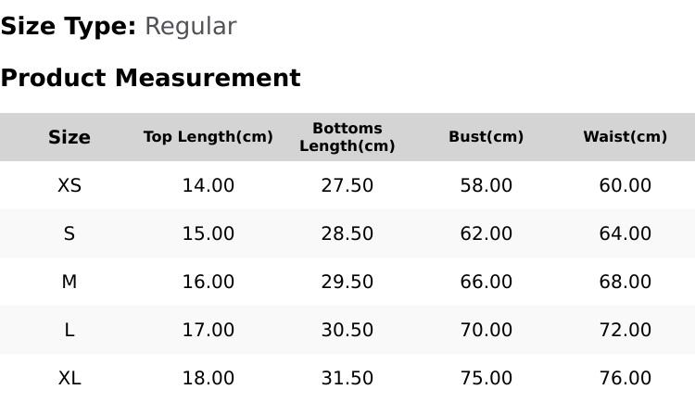Click the S size row label

(x=69, y=233)
